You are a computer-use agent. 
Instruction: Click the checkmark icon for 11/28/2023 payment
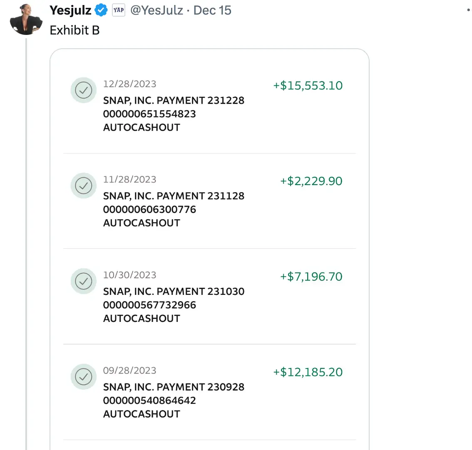[84, 185]
